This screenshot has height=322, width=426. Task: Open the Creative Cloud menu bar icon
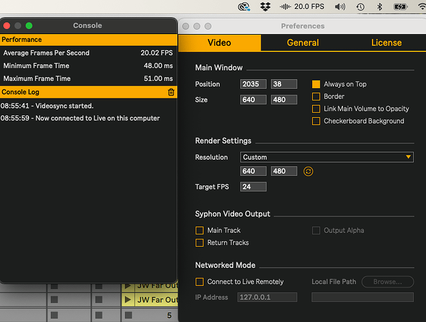(244, 6)
